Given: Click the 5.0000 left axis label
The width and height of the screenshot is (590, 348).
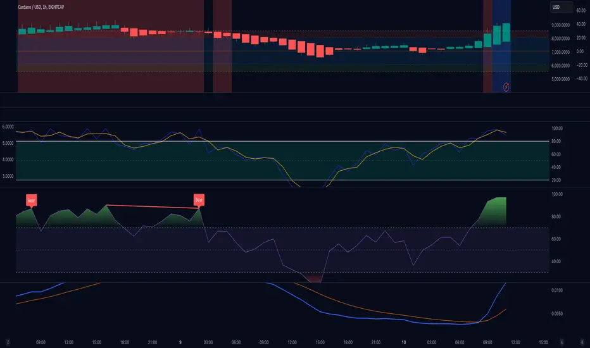Looking at the screenshot, I should point(8,144).
